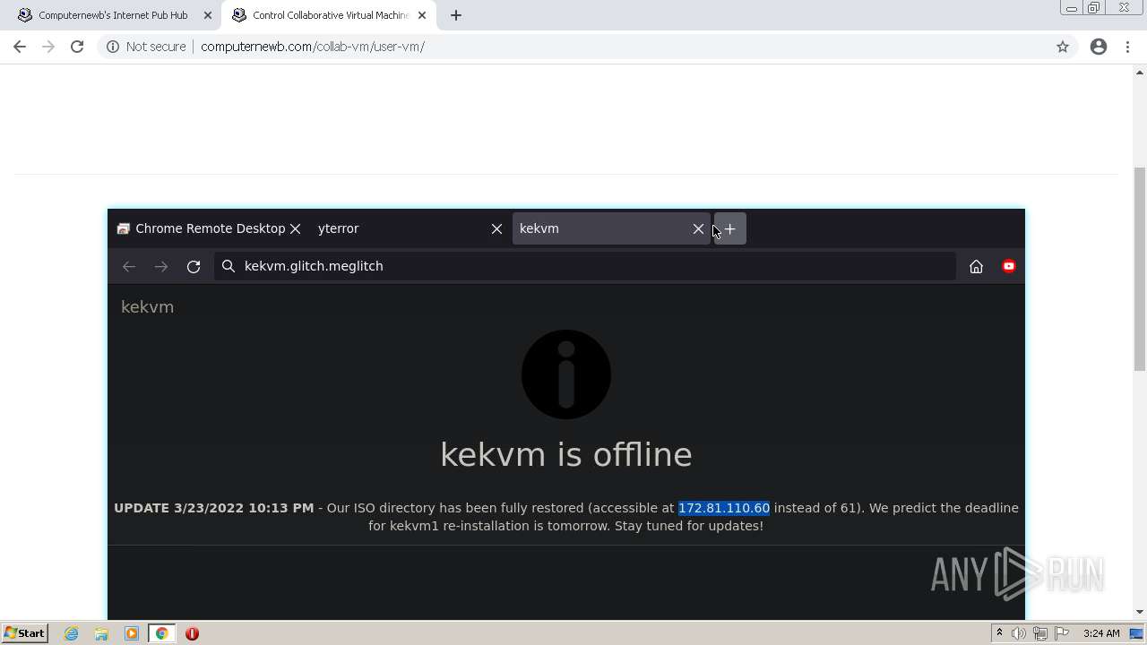The image size is (1147, 645).
Task: Open the Chrome profile menu
Action: [x=1099, y=47]
